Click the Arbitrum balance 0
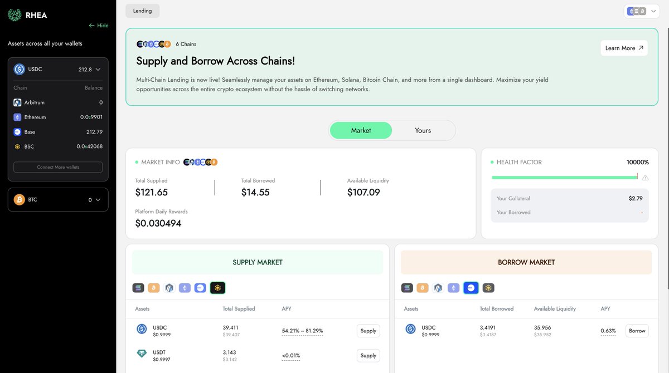This screenshot has width=669, height=373. coord(101,102)
